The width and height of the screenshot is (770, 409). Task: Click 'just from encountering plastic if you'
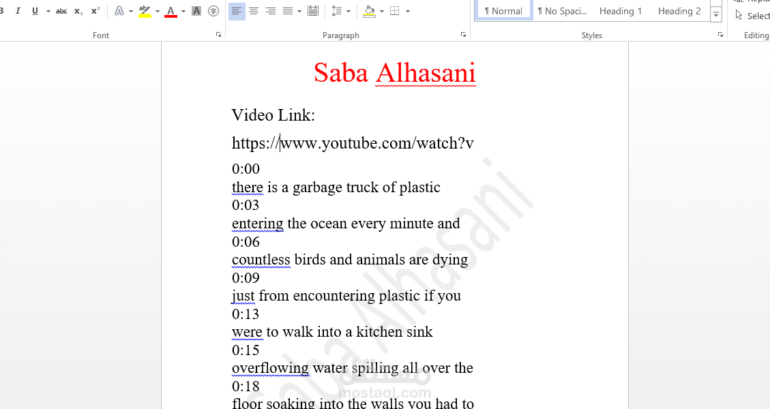pyautogui.click(x=346, y=296)
